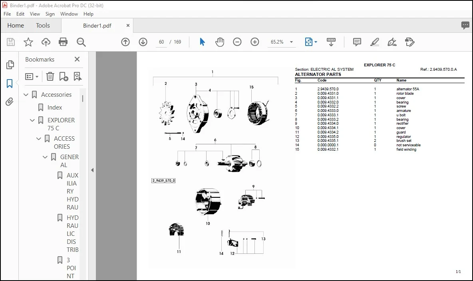Image resolution: width=473 pixels, height=281 pixels.
Task: Open bookmarks options list menu
Action: click(32, 76)
